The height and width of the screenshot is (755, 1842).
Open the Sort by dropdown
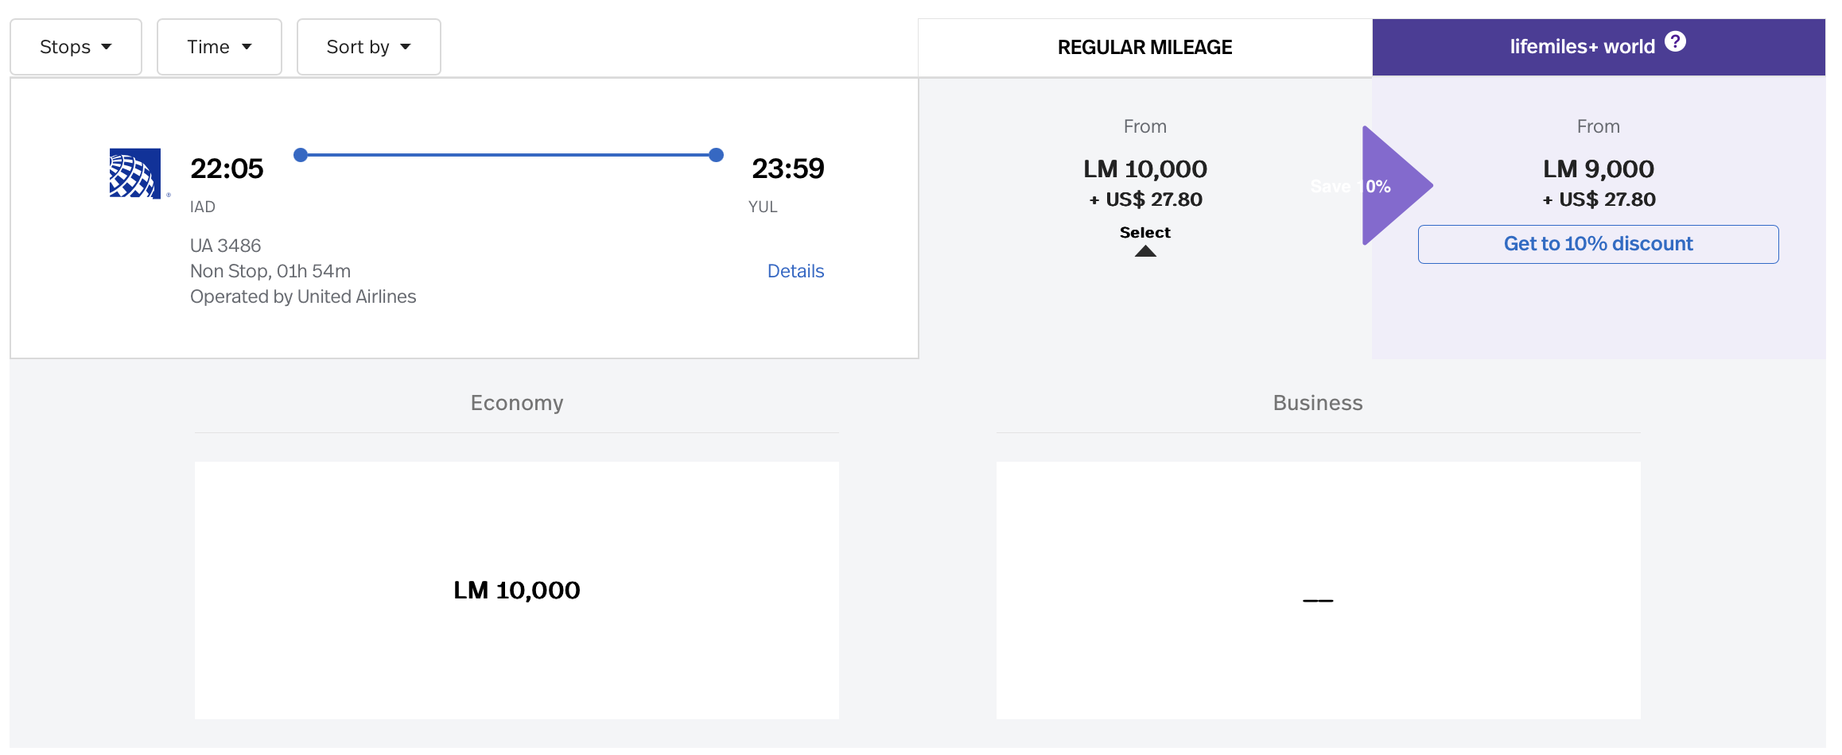368,47
